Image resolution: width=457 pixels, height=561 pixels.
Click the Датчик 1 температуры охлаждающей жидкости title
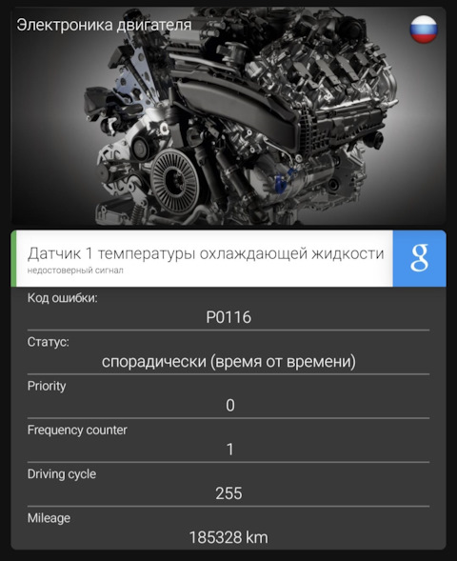(x=206, y=253)
